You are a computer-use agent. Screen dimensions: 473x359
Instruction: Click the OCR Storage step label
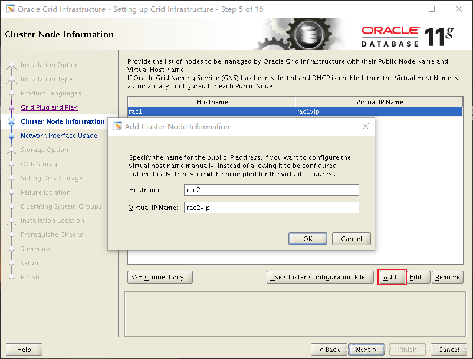pyautogui.click(x=41, y=164)
